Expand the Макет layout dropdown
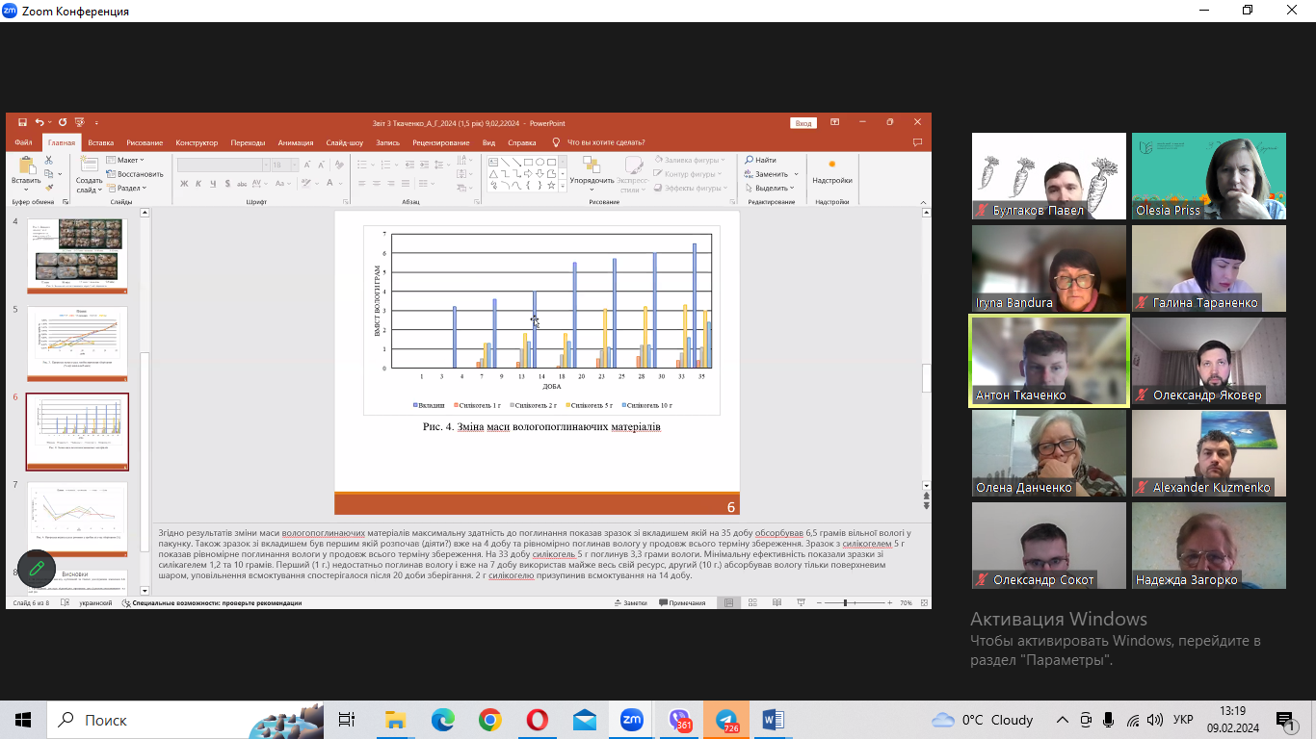The height and width of the screenshot is (739, 1316). click(x=128, y=161)
